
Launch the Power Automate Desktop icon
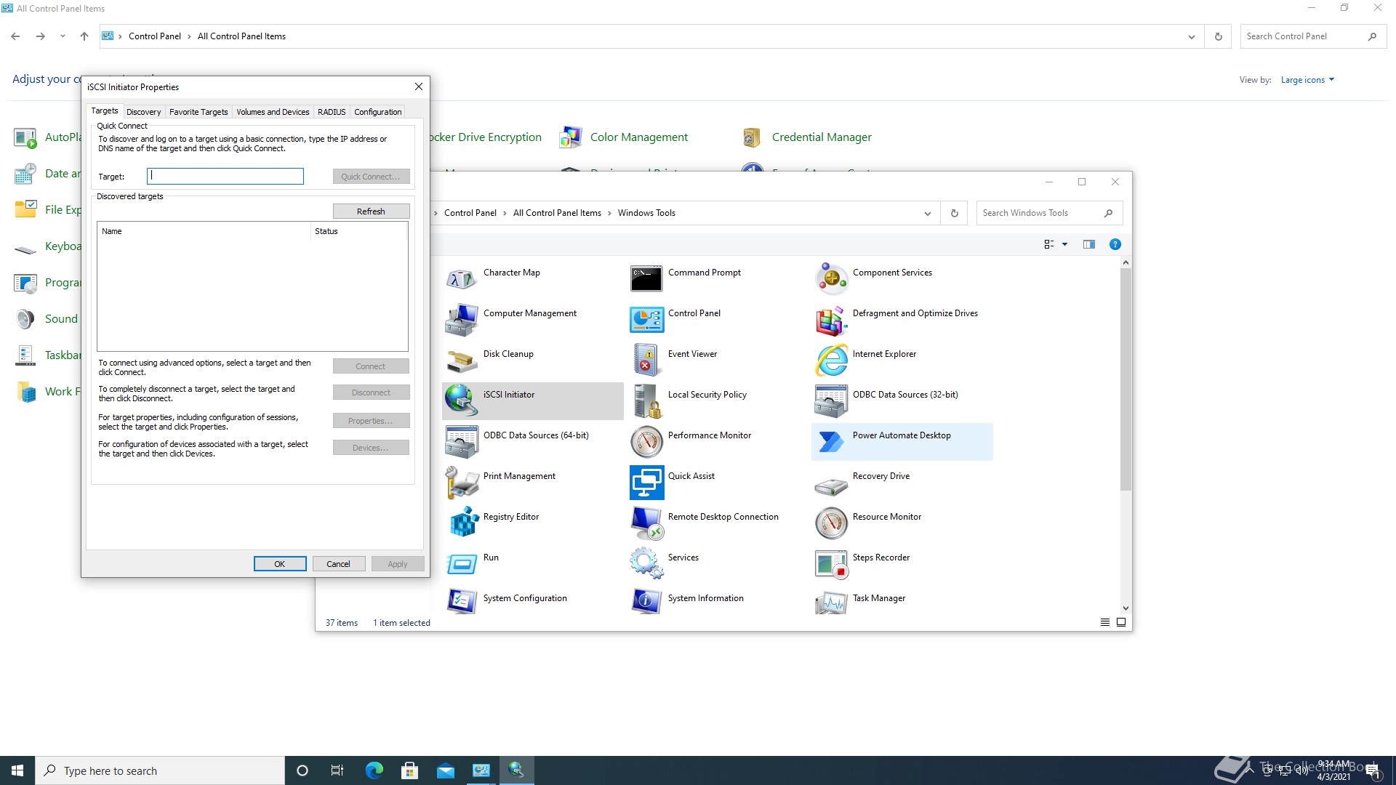[830, 441]
